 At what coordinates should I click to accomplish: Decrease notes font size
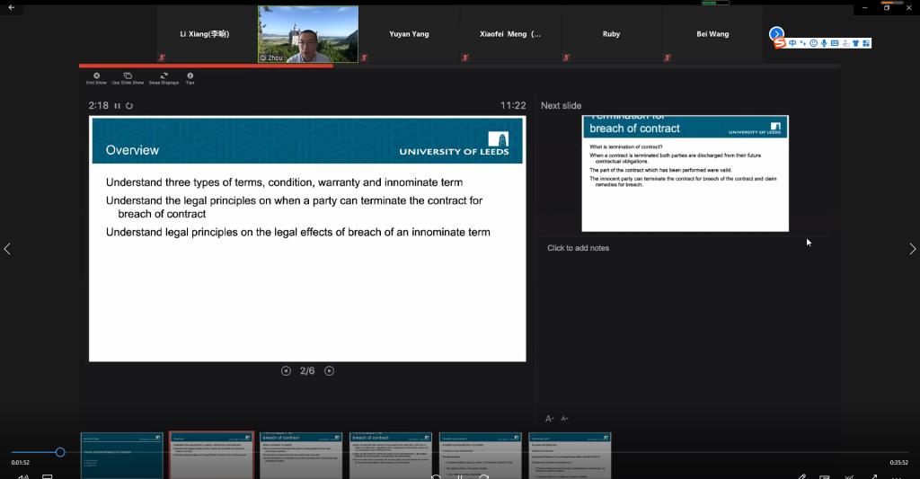(x=564, y=419)
